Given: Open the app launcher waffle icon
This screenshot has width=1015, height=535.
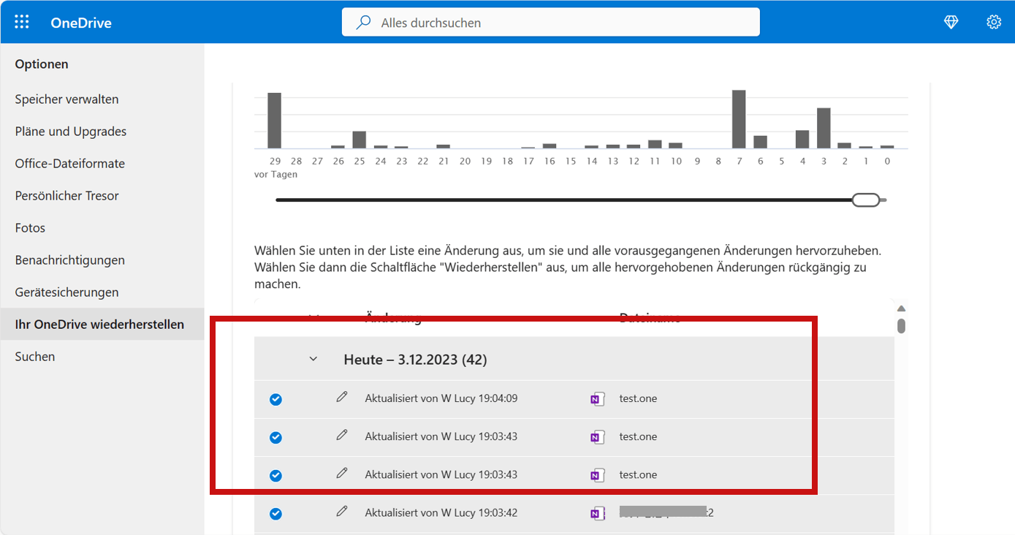Looking at the screenshot, I should (22, 22).
